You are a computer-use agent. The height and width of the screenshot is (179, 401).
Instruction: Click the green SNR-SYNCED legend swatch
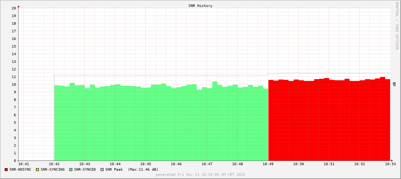(x=71, y=170)
